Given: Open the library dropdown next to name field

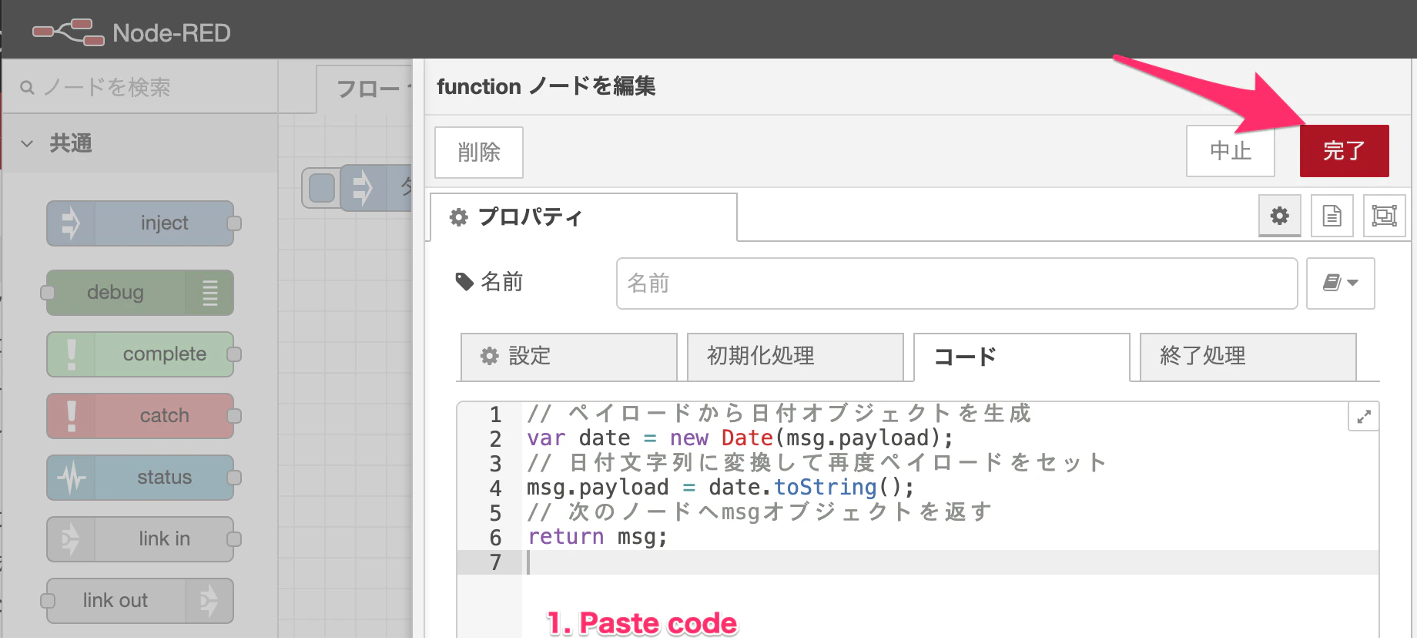Looking at the screenshot, I should (1341, 283).
